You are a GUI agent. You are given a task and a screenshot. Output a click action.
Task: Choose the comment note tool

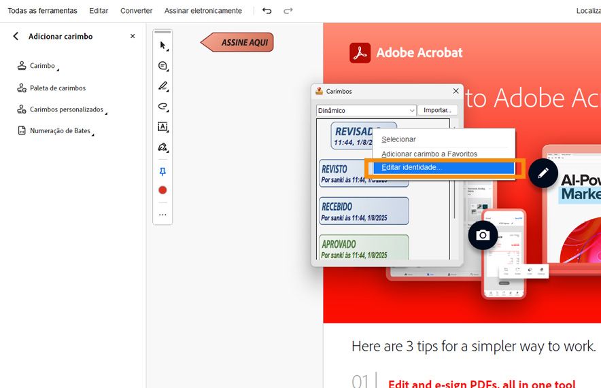click(163, 66)
